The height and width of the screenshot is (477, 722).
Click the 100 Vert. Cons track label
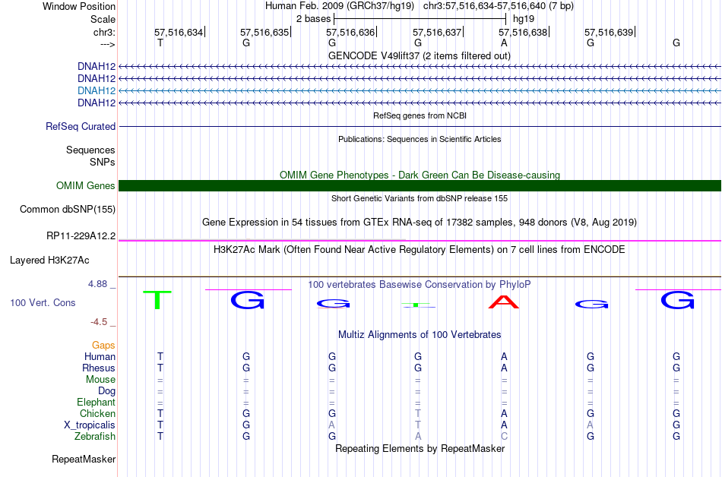[x=43, y=302]
